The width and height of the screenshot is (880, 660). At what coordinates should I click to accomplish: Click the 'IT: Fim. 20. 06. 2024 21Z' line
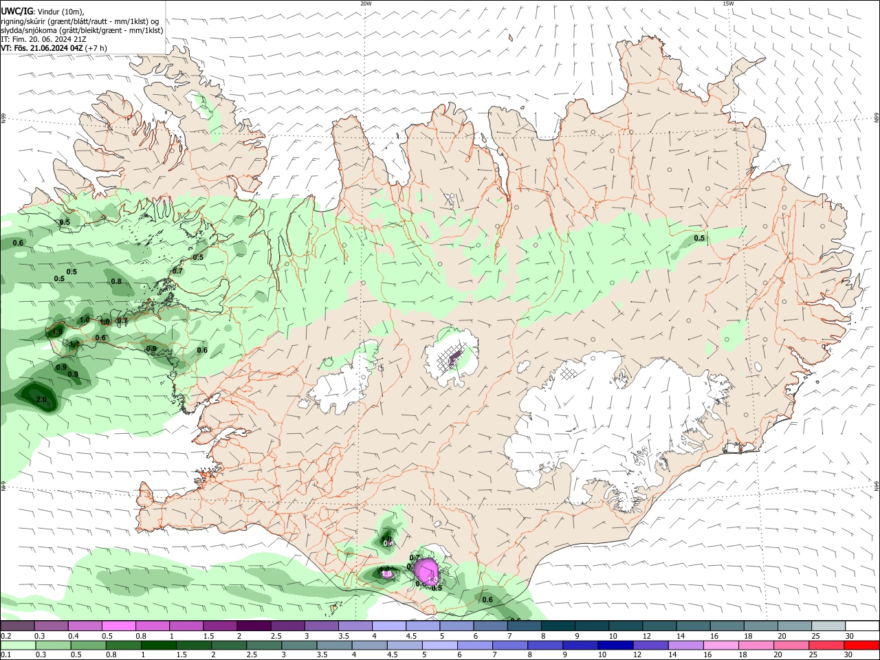click(x=44, y=39)
